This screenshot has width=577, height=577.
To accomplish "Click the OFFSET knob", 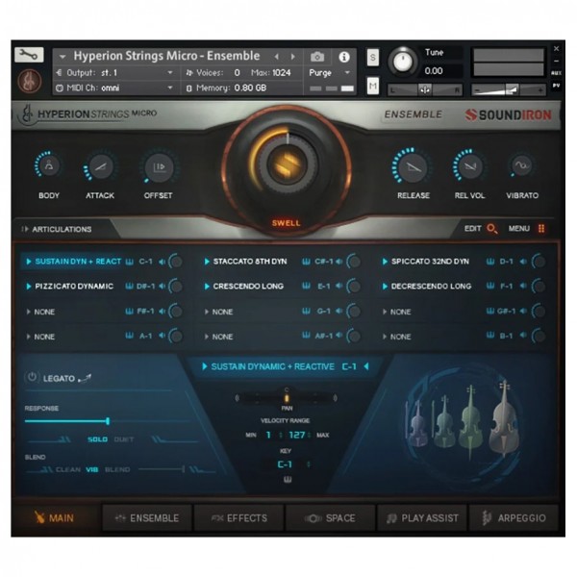I will point(159,167).
